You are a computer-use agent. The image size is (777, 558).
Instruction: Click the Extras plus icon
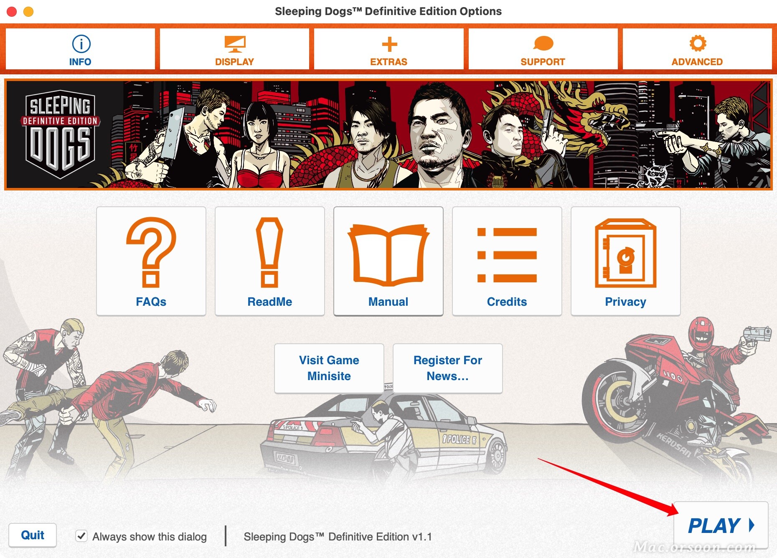pos(389,44)
